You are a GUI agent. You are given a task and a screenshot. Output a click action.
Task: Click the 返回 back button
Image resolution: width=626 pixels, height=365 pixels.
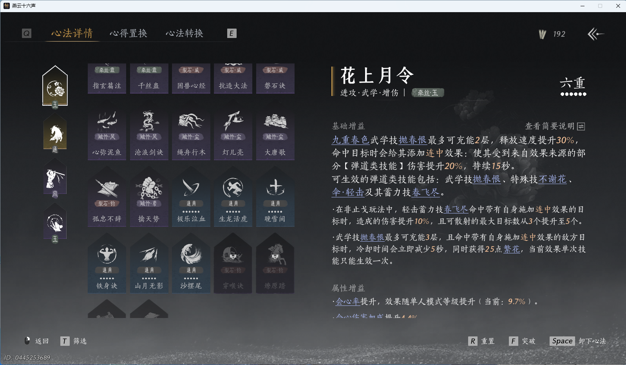(36, 341)
